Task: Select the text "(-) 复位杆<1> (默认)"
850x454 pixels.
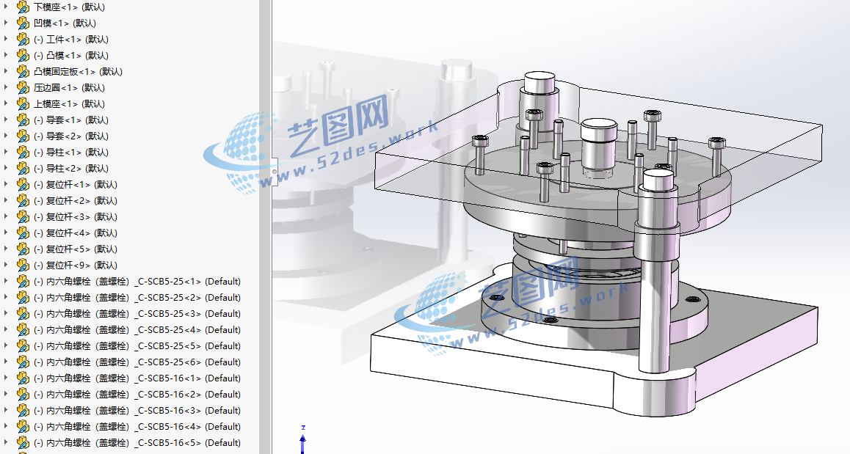Action: [76, 185]
